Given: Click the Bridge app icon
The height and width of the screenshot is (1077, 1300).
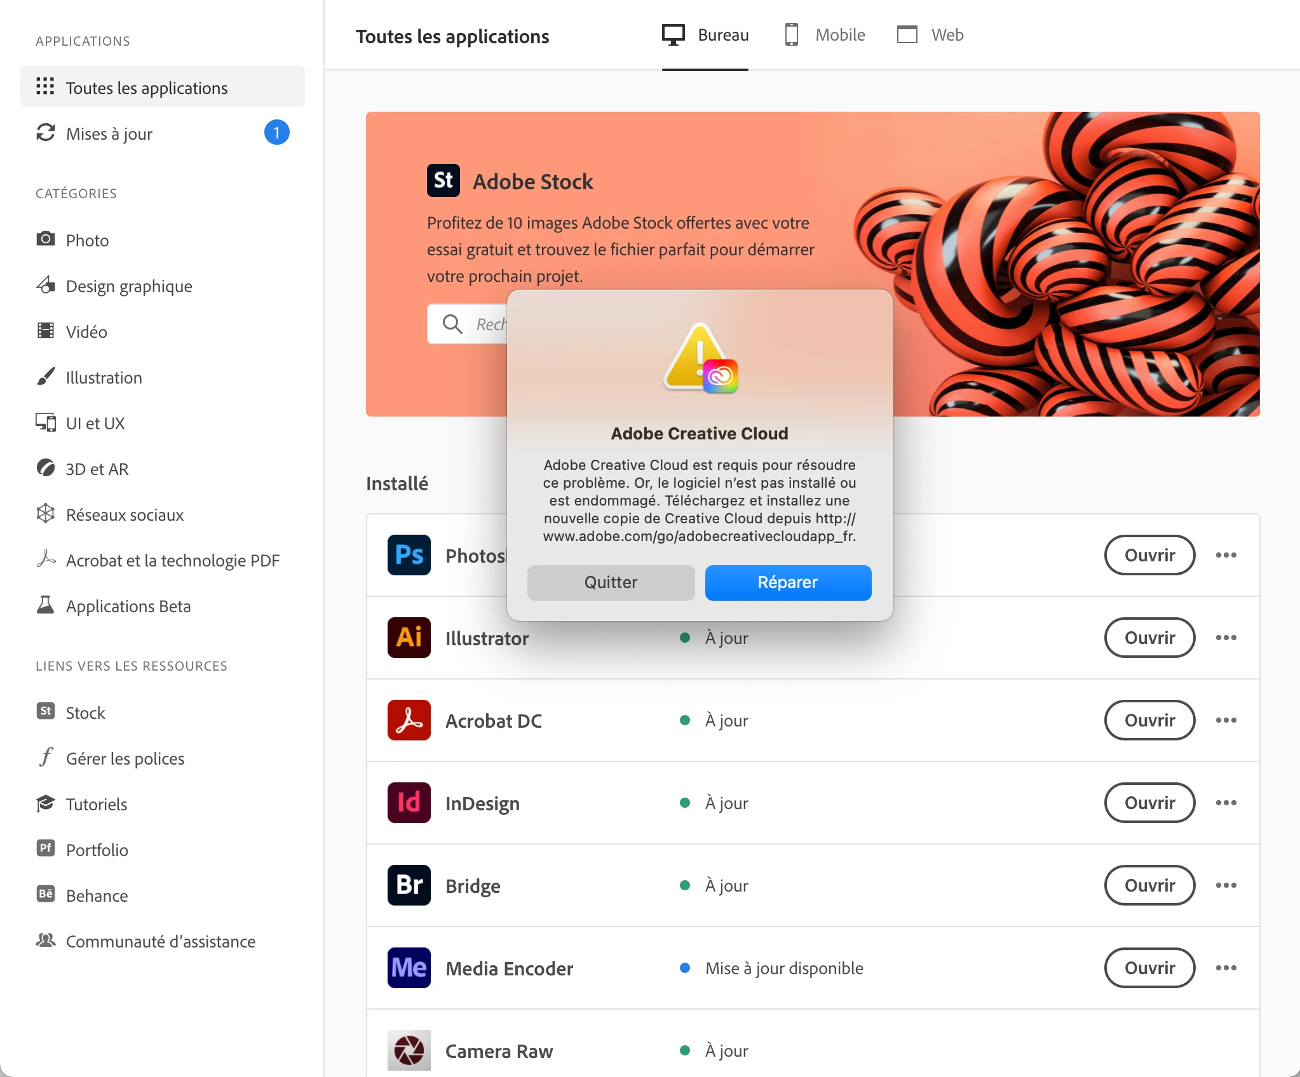Looking at the screenshot, I should [409, 885].
